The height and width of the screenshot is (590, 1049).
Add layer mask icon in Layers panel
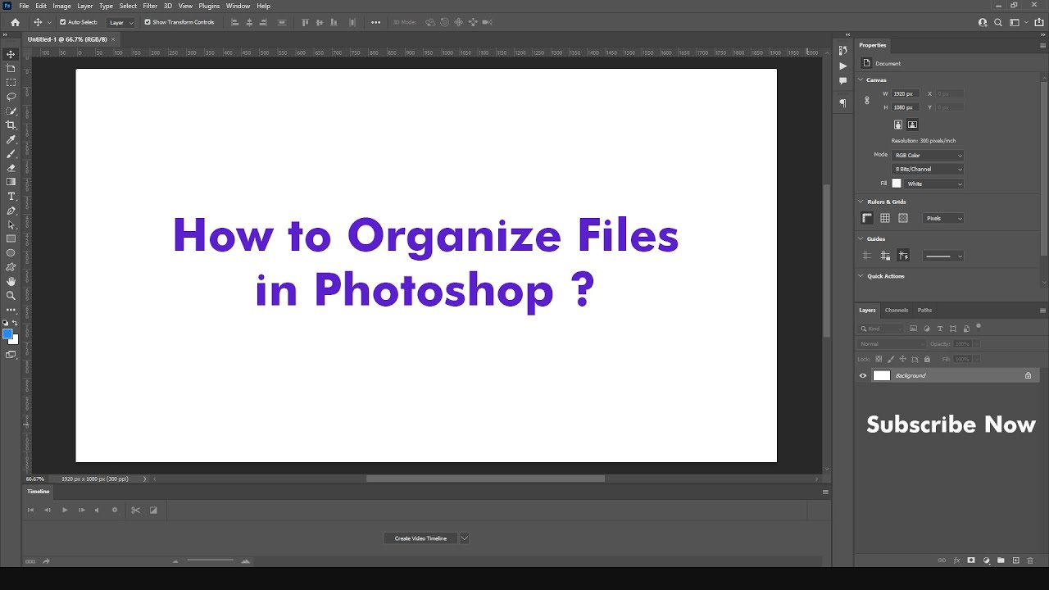click(x=971, y=560)
